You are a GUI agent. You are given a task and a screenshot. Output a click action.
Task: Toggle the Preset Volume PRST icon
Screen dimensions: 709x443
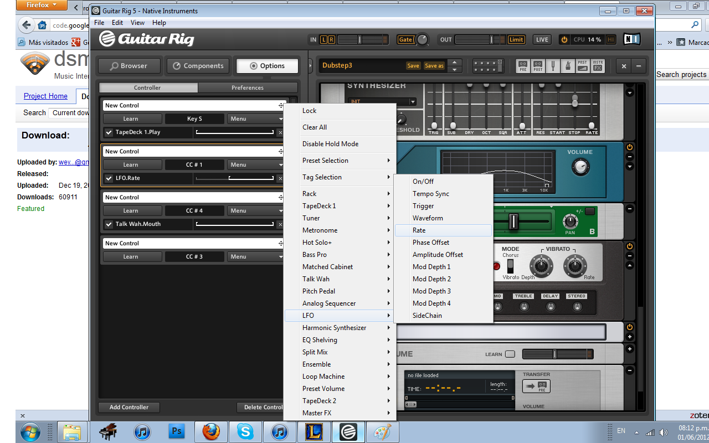coord(583,66)
